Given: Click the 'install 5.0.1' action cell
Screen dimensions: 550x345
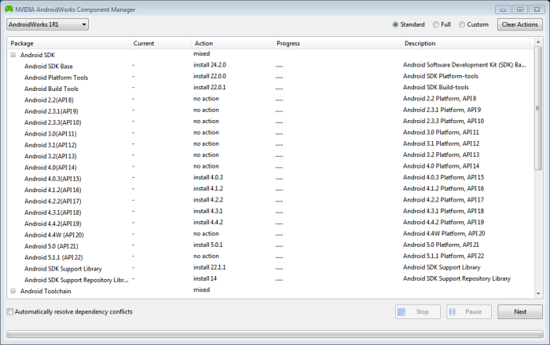Looking at the screenshot, I should click(x=208, y=245).
